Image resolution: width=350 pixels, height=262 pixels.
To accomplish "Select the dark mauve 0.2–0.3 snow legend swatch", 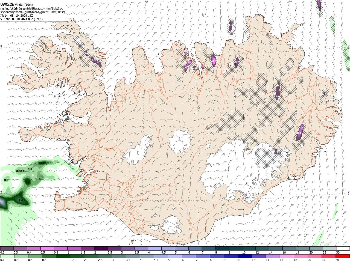I will coord(7,248).
